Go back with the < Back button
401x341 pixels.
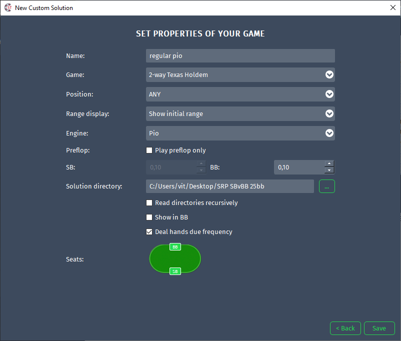tap(345, 328)
